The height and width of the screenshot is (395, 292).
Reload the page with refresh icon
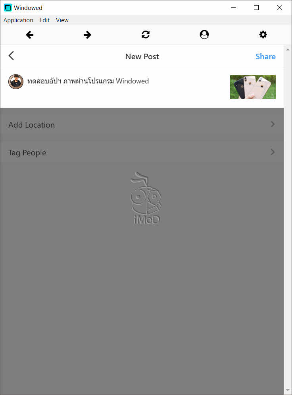pyautogui.click(x=146, y=35)
